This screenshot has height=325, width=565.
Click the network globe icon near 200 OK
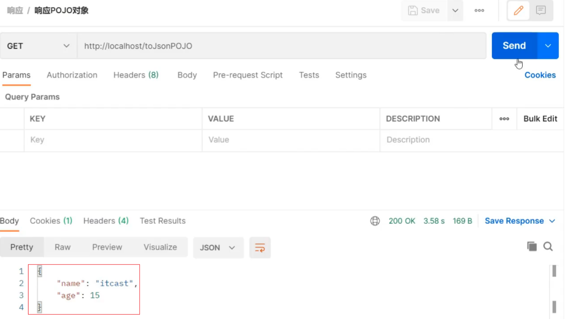[375, 221]
